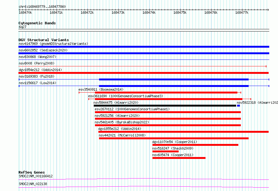Image resolution: width=278 pixels, height=191 pixels.
Task: Select the red bar of nsv442021
Action: (x=174, y=138)
